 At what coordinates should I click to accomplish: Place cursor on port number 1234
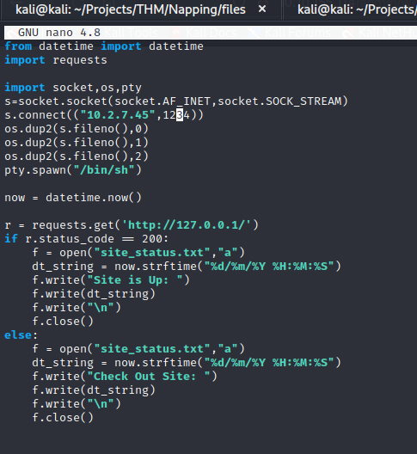(x=176, y=115)
